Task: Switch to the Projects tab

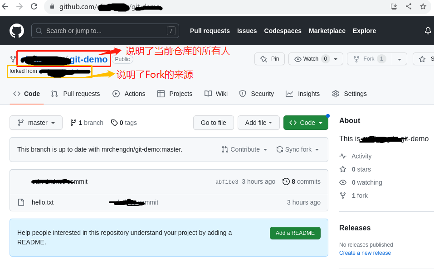Action: (x=175, y=94)
